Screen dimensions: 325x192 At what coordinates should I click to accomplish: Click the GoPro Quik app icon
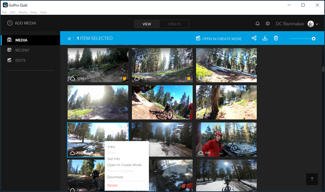5,5
